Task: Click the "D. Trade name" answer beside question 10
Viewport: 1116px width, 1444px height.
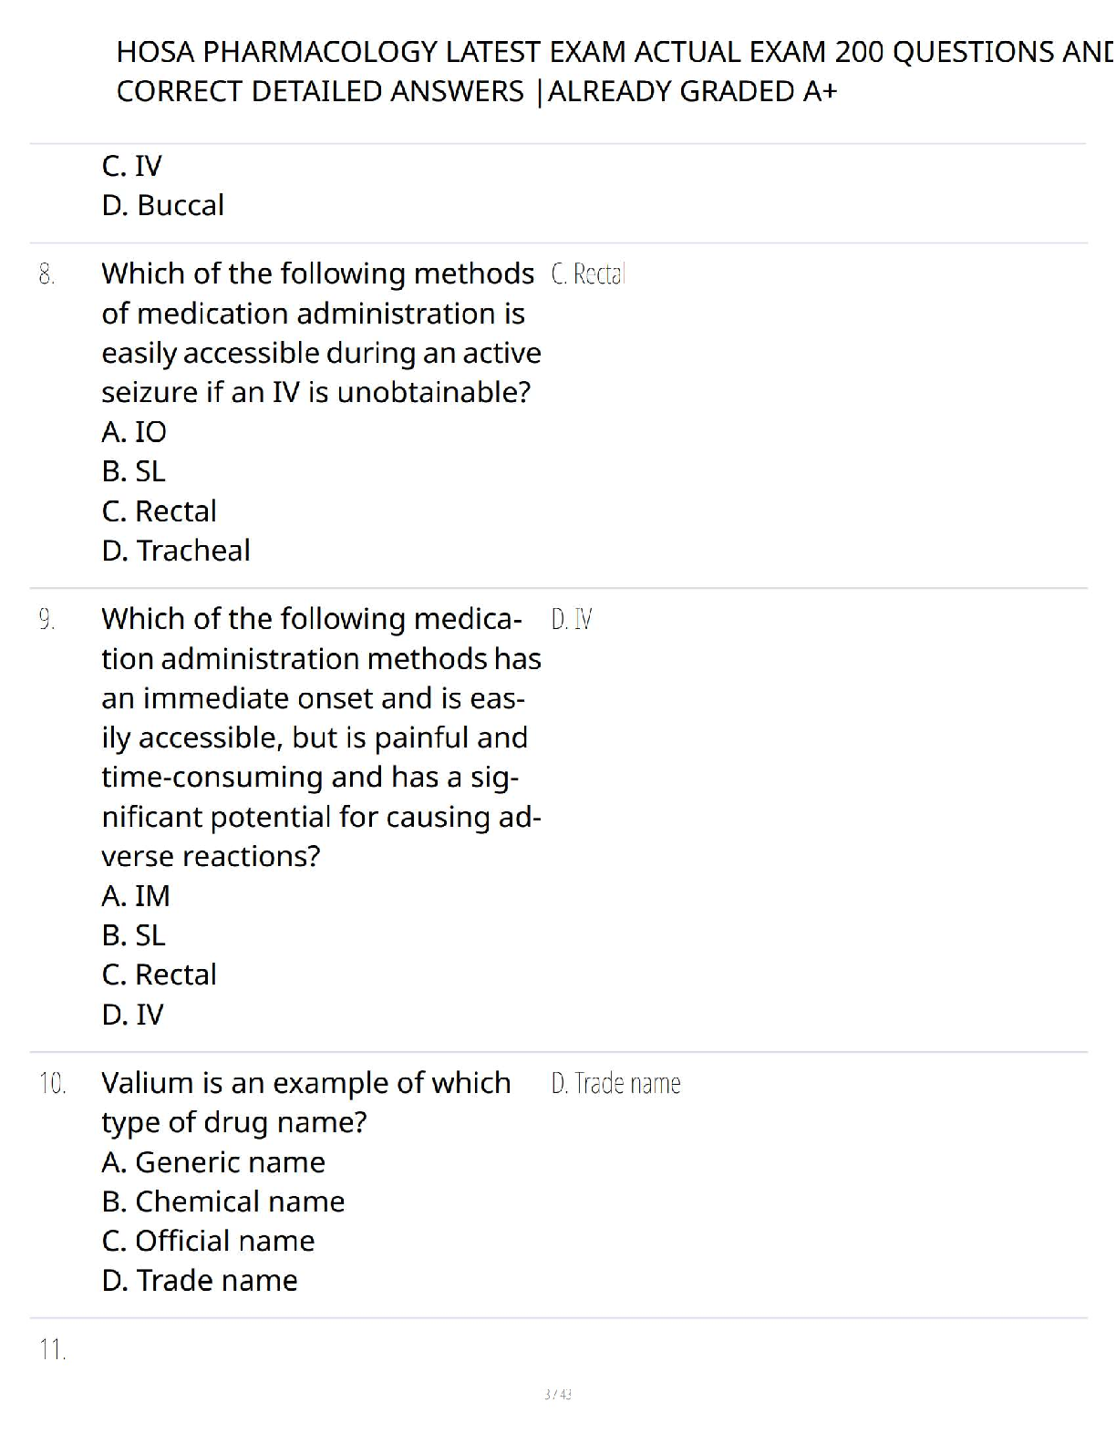Action: [x=615, y=1084]
